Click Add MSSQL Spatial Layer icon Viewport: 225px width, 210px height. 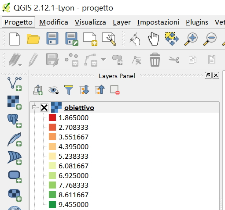[15, 158]
